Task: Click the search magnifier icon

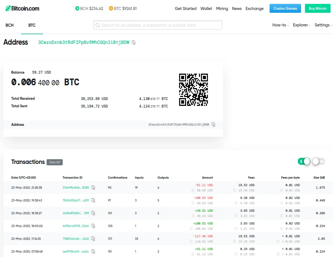Action: [98, 25]
